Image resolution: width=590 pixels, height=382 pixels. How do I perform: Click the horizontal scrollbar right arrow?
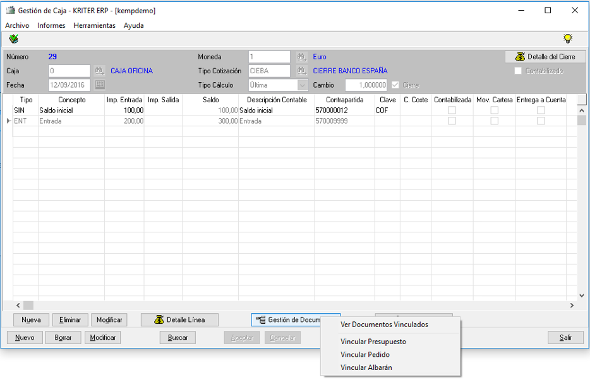[x=572, y=306]
